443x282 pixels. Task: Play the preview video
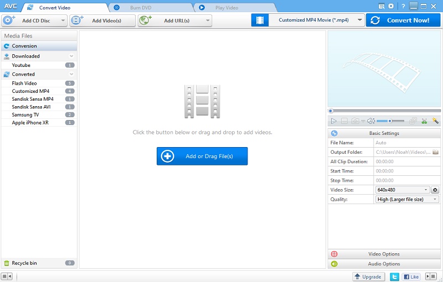click(x=334, y=121)
